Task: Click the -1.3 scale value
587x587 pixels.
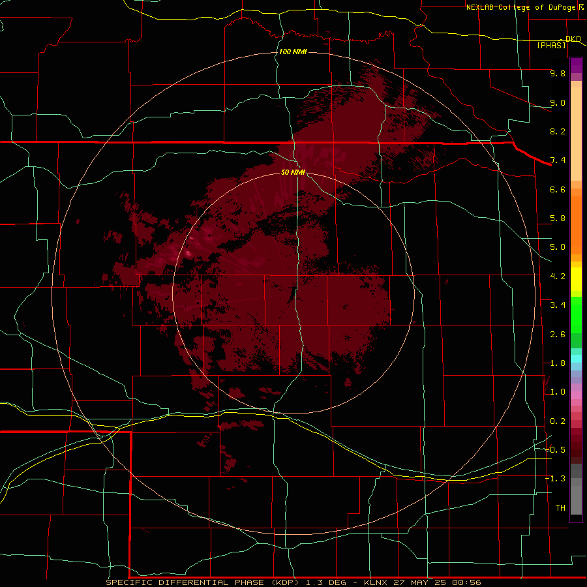Action: tap(556, 479)
